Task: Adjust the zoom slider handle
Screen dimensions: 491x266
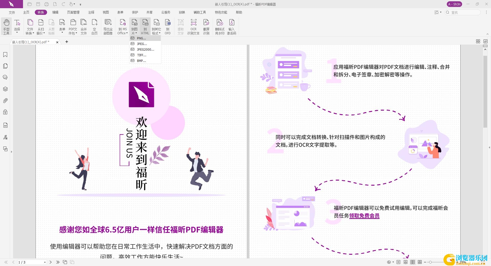Action: (430, 262)
